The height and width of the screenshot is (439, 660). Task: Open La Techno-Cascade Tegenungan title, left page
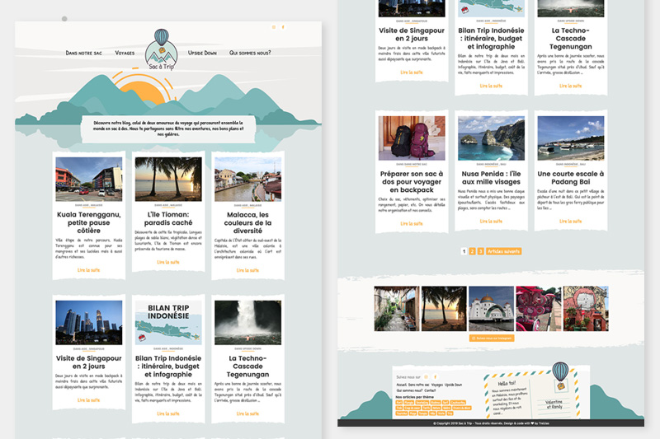pyautogui.click(x=248, y=367)
